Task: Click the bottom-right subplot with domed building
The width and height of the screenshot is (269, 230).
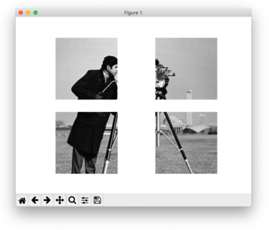Action: 186,143
